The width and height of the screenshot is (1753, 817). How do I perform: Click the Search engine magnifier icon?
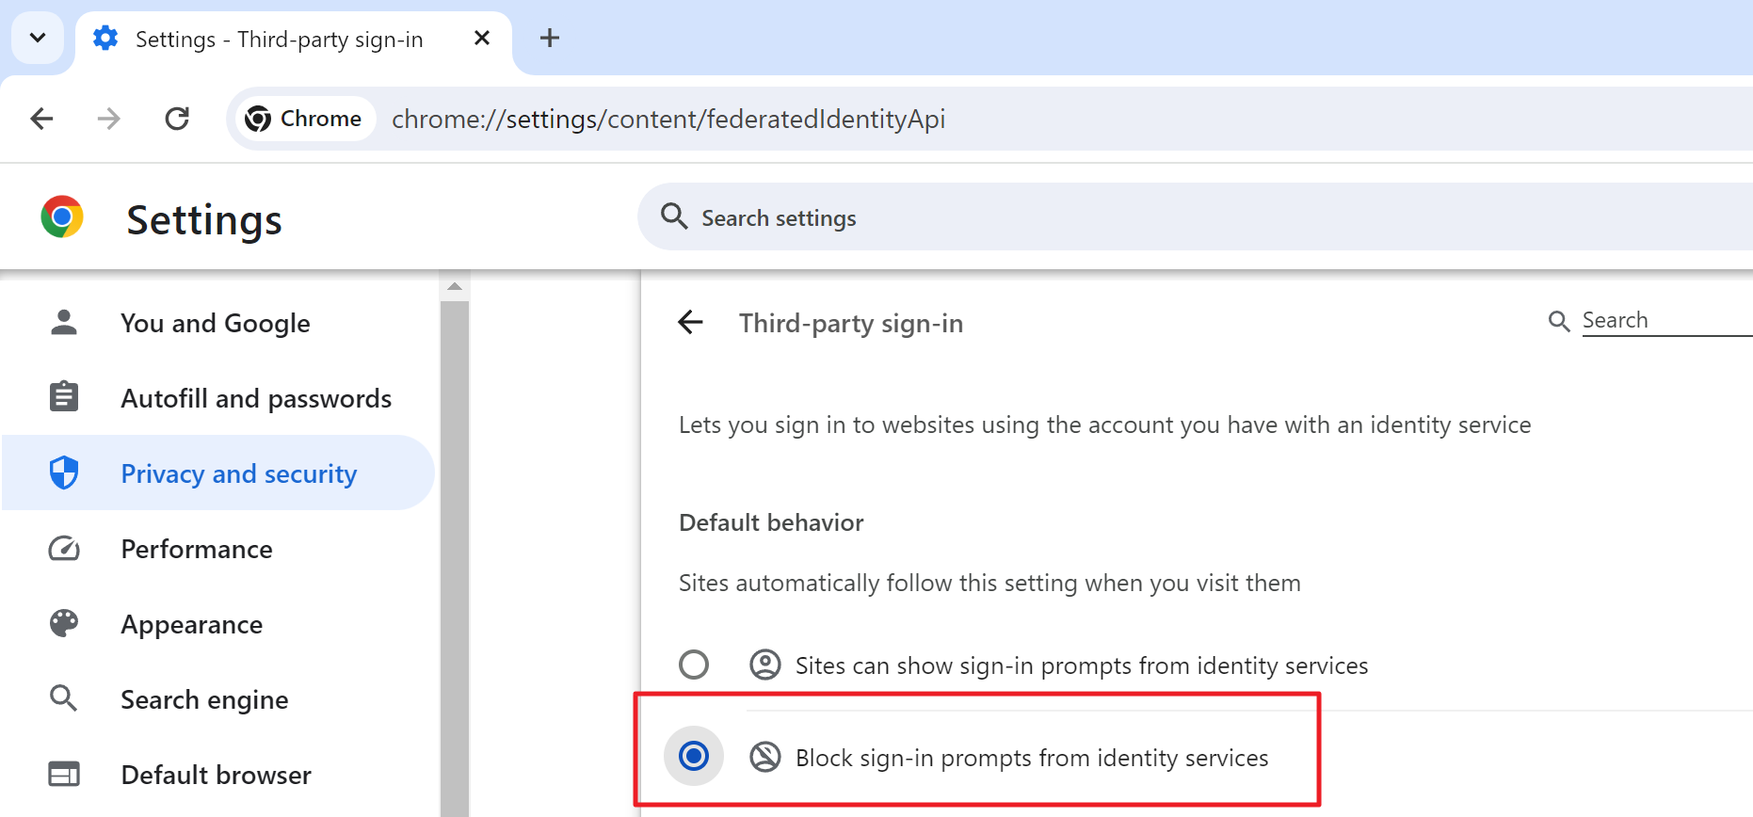click(x=63, y=698)
